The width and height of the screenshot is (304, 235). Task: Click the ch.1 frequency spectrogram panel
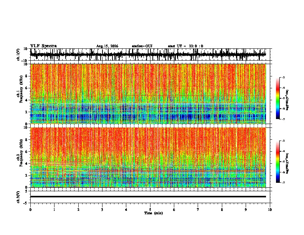[x=148, y=94]
